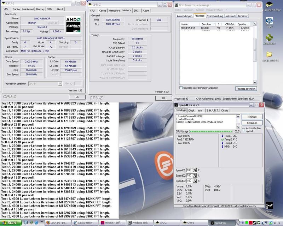Screen dimensions: 283x226
Task: Open the Datei menu in Task Manager
Action: pos(178,10)
